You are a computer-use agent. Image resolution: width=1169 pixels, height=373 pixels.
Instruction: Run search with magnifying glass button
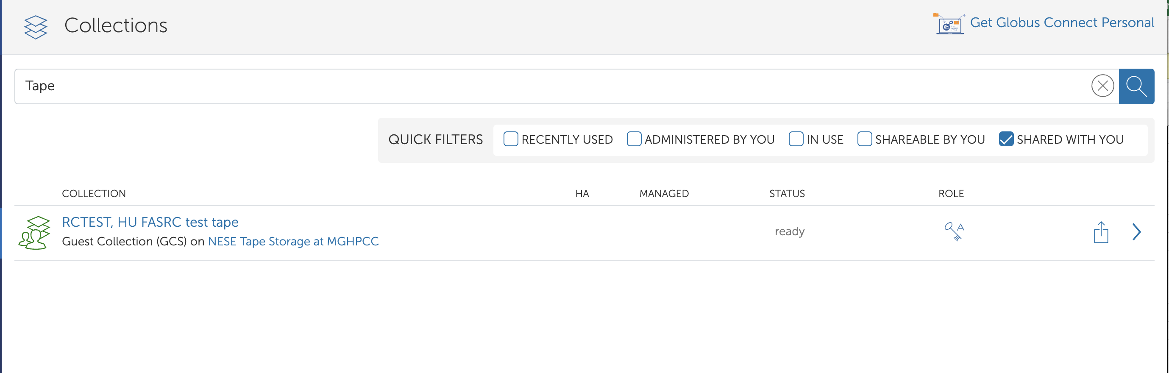pos(1136,86)
